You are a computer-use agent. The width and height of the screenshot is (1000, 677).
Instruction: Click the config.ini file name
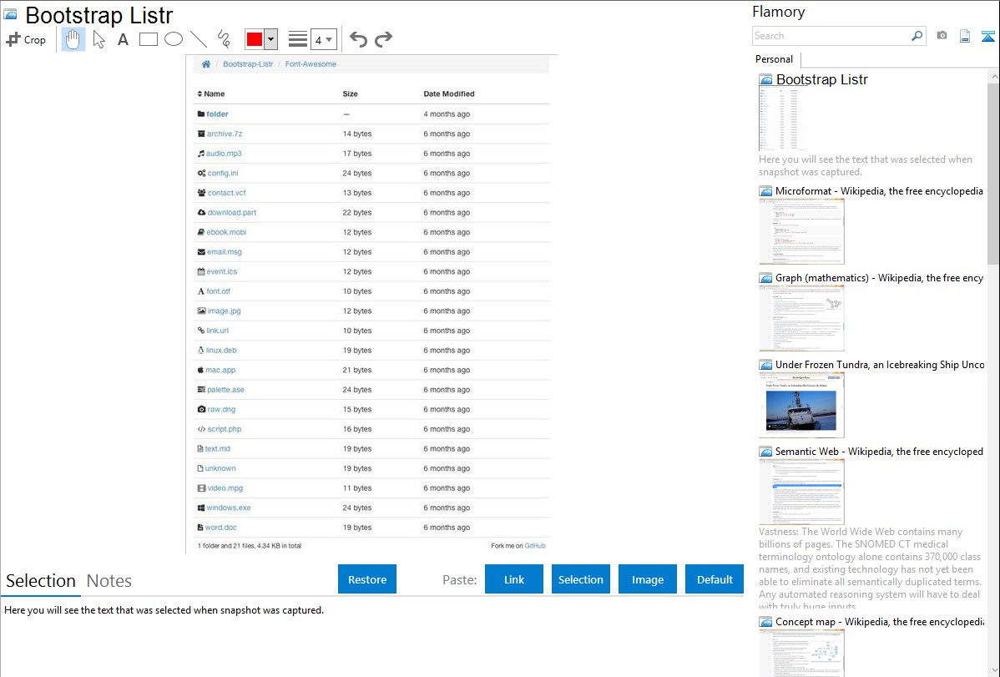click(x=223, y=174)
